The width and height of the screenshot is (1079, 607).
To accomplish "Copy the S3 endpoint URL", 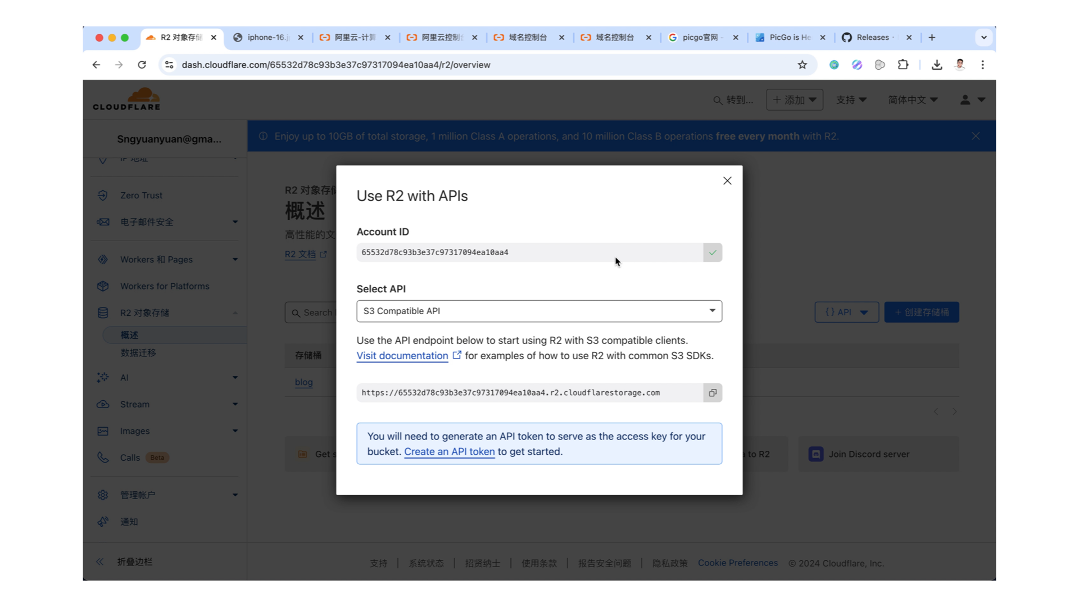I will (x=712, y=392).
